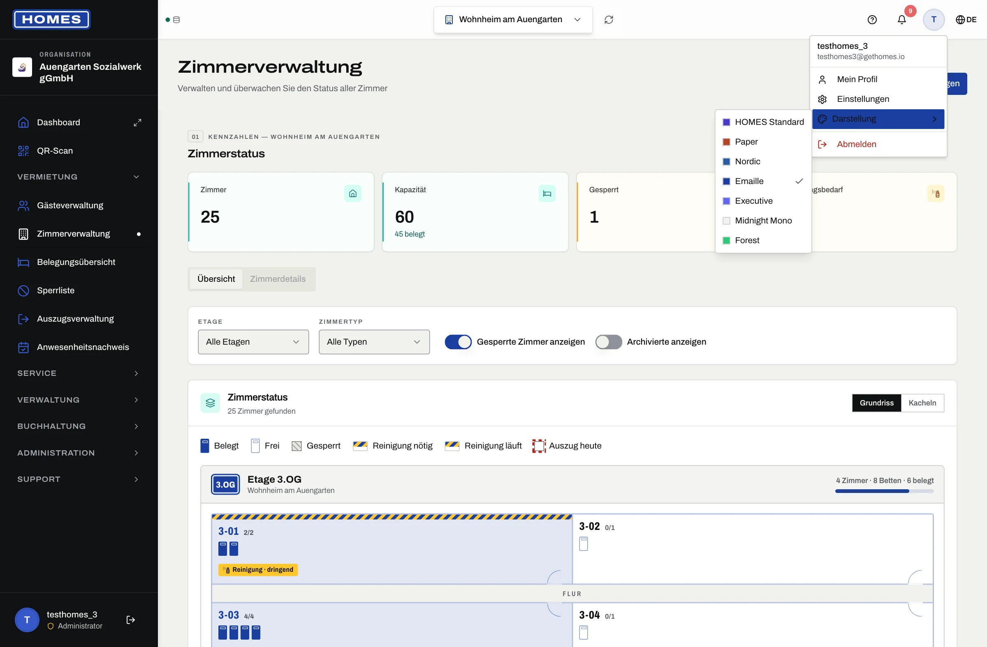
Task: Expand the ADMINISTRATION sidebar section
Action: click(x=79, y=453)
